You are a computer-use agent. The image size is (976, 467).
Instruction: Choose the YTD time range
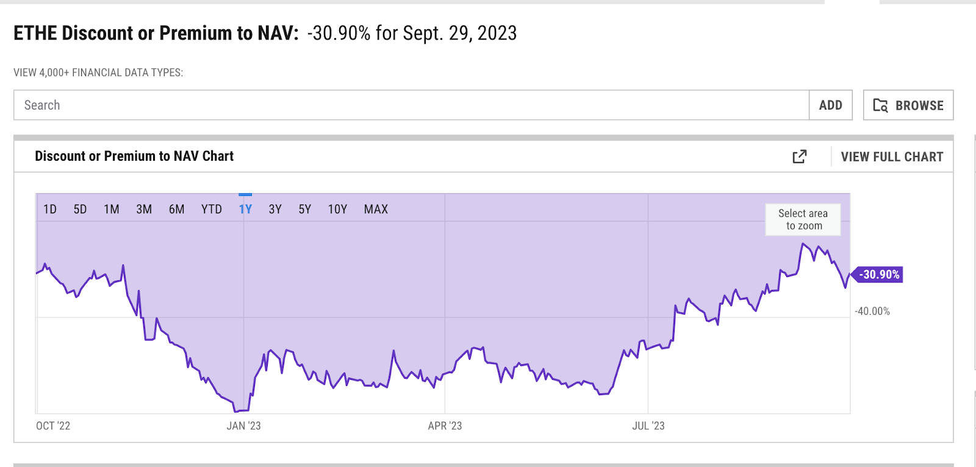[212, 209]
